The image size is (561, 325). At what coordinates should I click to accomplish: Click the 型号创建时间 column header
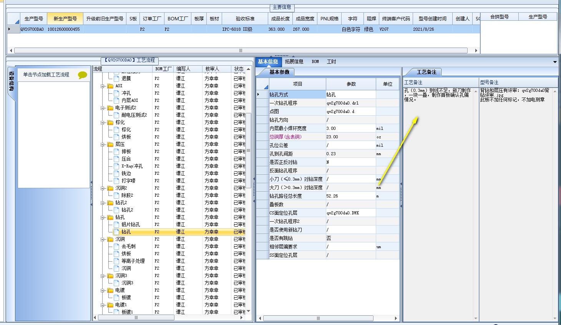[433, 18]
